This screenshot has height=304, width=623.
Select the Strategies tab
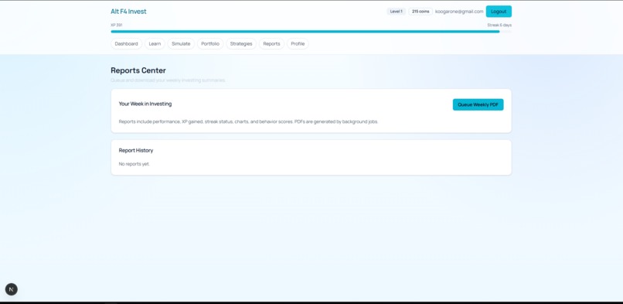pyautogui.click(x=241, y=44)
